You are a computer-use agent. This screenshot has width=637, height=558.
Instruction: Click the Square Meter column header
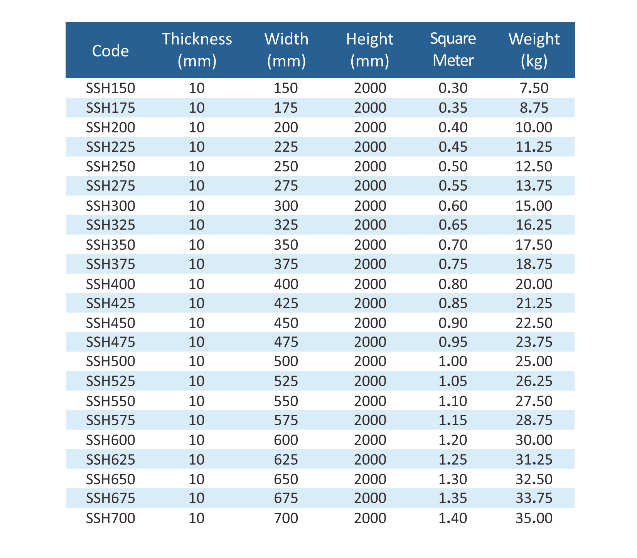[x=453, y=50]
